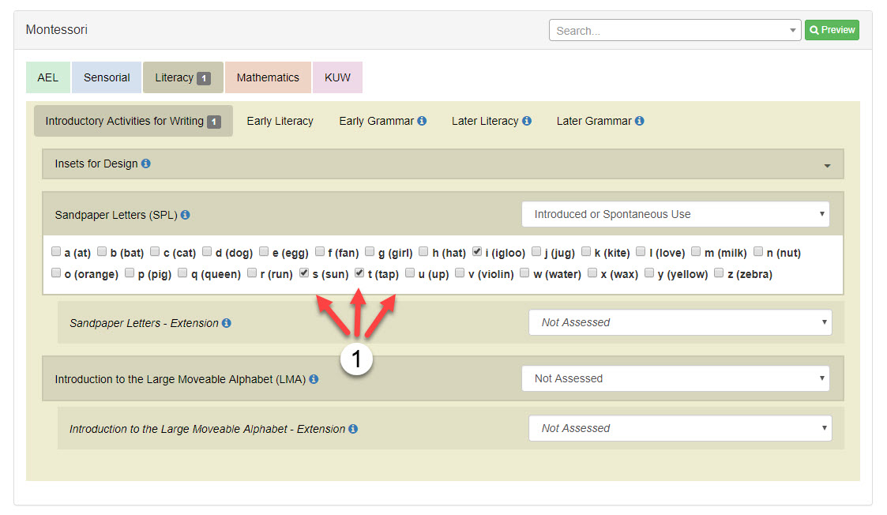
Task: Check the c (cat) letter box
Action: tap(155, 251)
